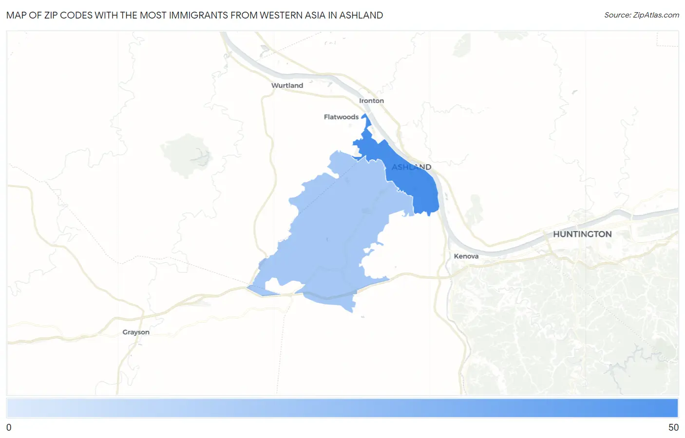Click the color gradient legend bar
Viewport: 685px width, 438px height.
(342, 408)
